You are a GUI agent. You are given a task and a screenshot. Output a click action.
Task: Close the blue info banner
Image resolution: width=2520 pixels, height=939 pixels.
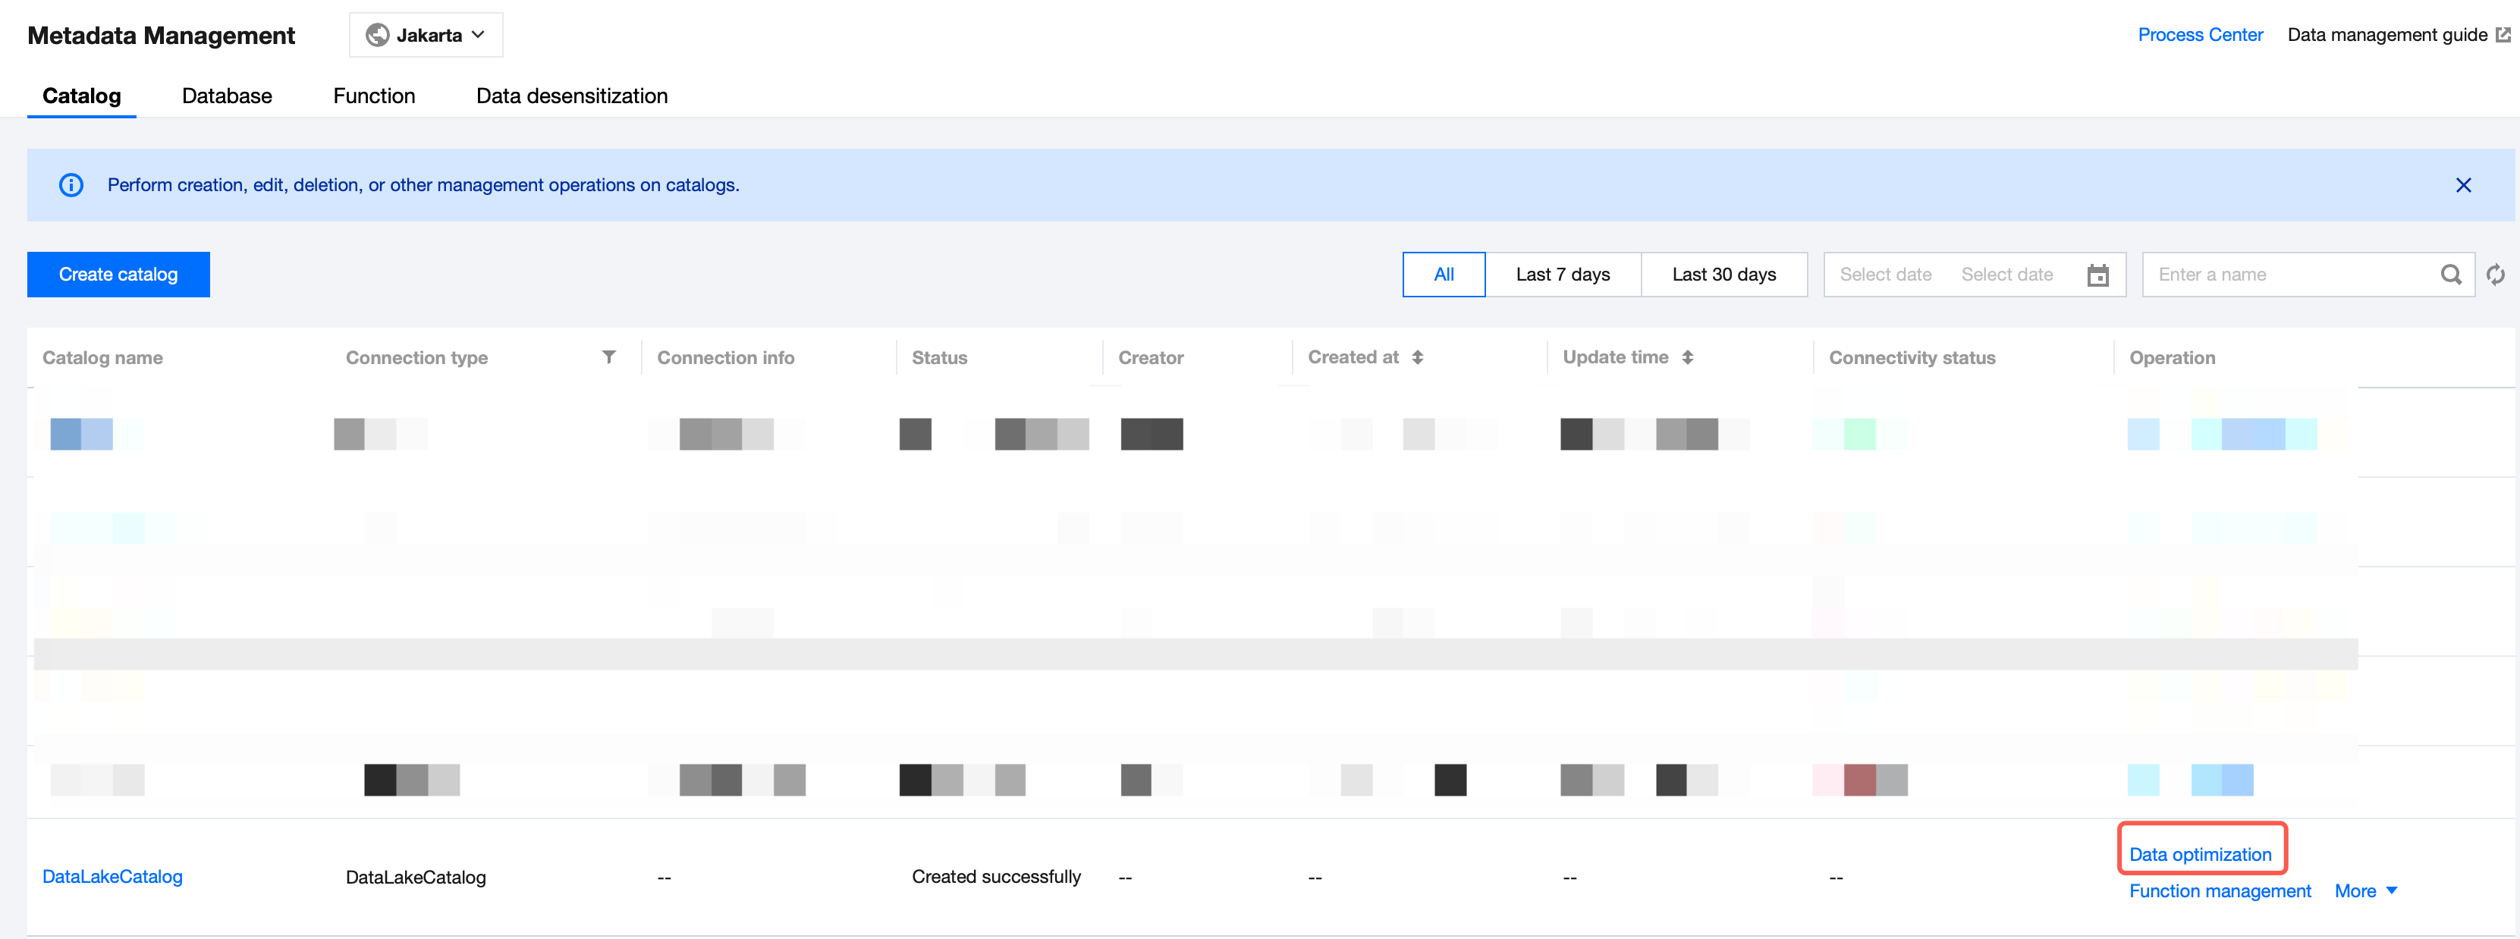tap(2463, 185)
